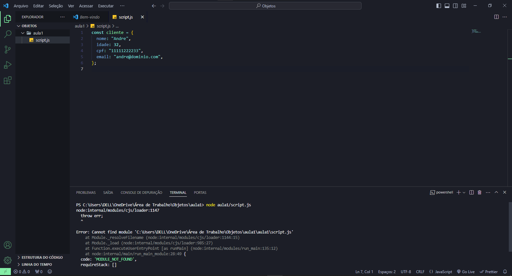The width and height of the screenshot is (512, 276).
Task: Open Explorer views and more actions ellipsis
Action: pos(62,17)
